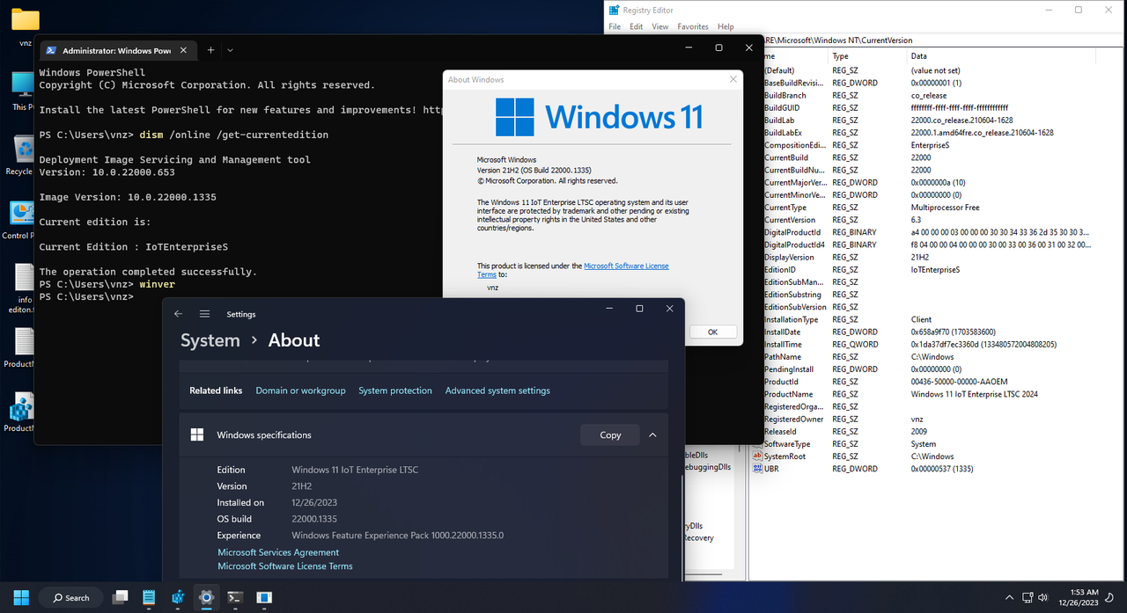Close the About Windows dialog

(733, 79)
